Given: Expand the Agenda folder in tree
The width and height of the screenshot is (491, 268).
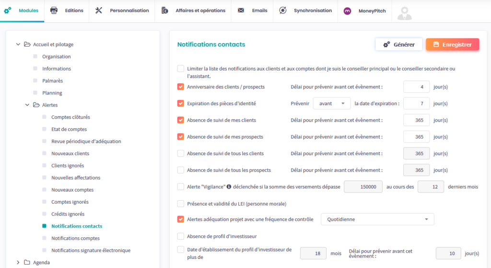Looking at the screenshot, I should (18, 263).
